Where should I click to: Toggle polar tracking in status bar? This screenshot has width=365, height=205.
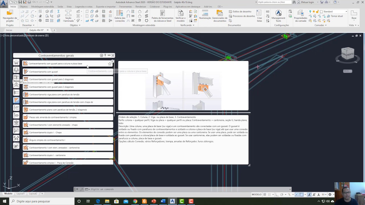[282, 194]
